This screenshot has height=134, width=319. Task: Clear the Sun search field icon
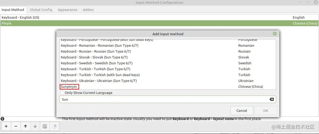(272, 99)
